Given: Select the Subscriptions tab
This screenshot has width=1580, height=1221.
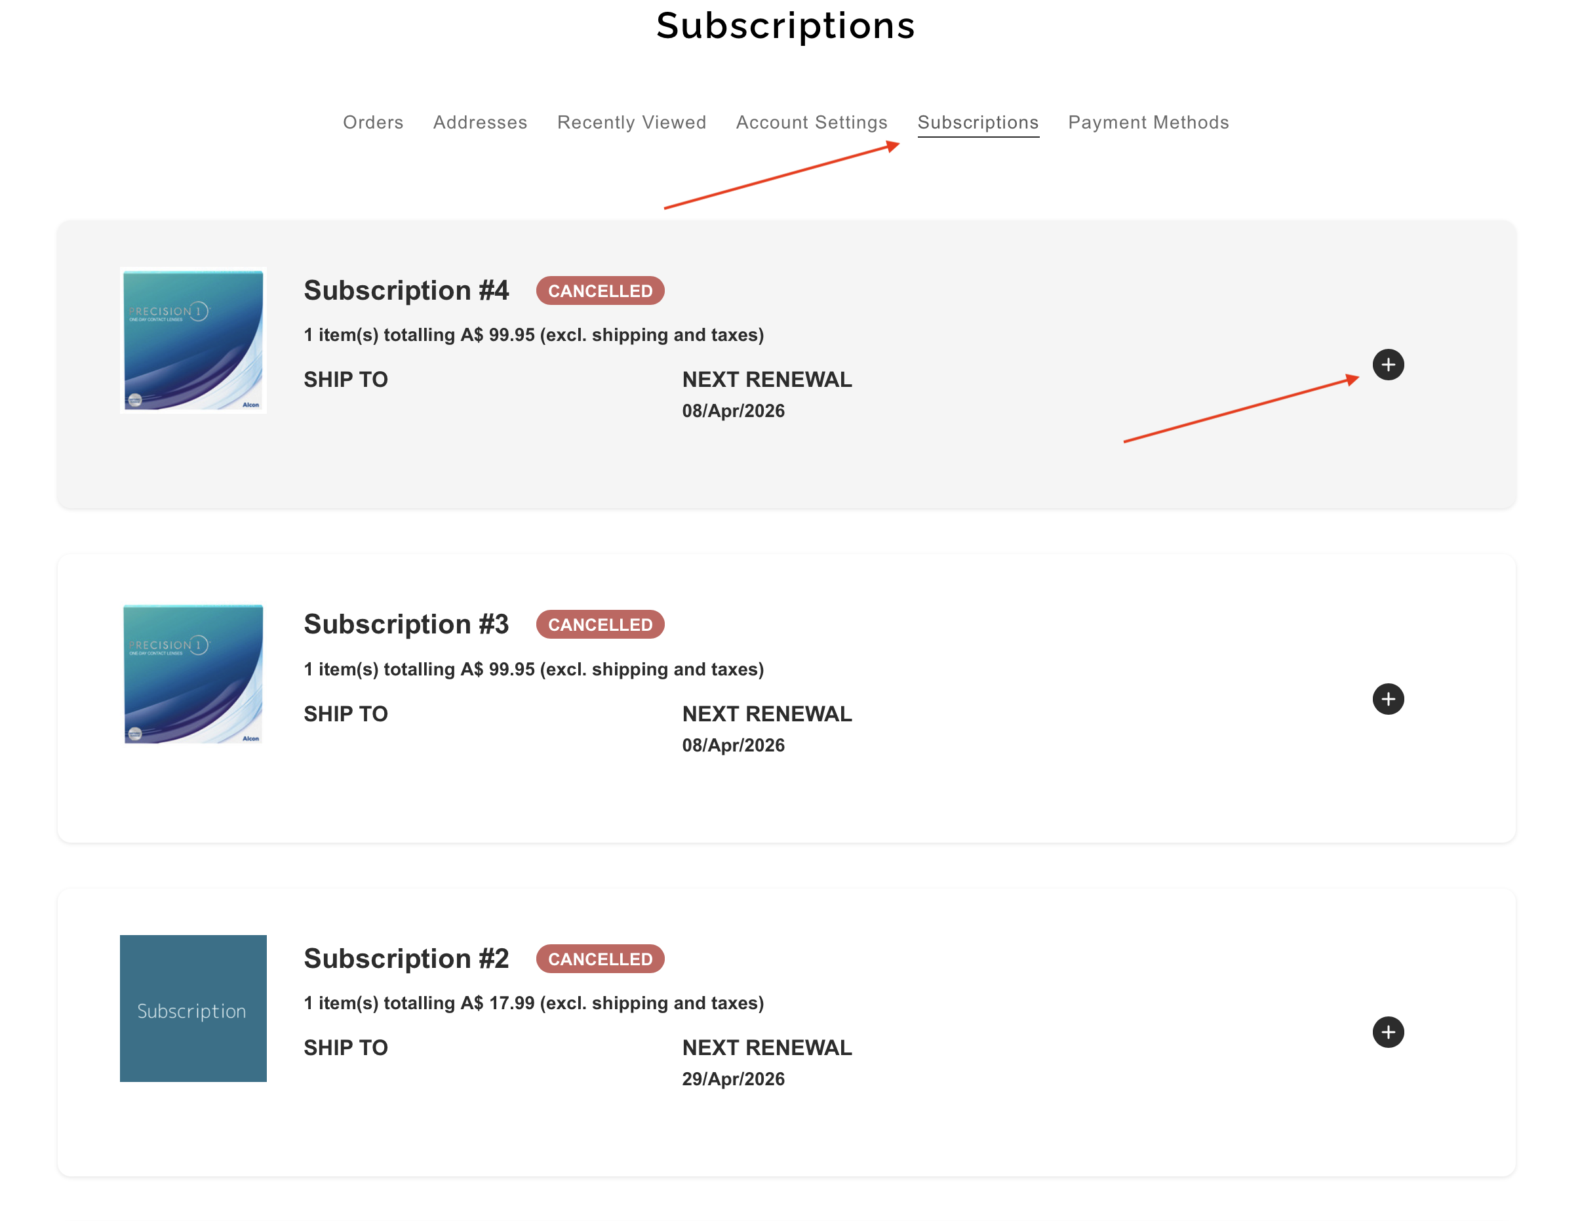Looking at the screenshot, I should (x=978, y=123).
